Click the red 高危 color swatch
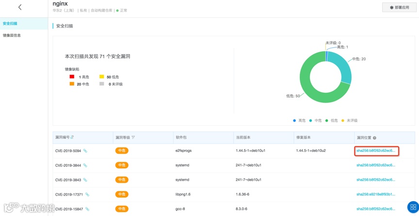Screen dimensions: 419x216 coord(72,77)
